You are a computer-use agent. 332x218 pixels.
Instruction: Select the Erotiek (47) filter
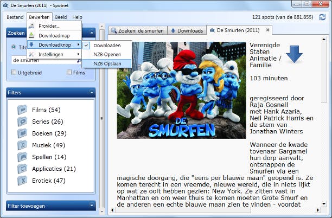click(x=49, y=181)
